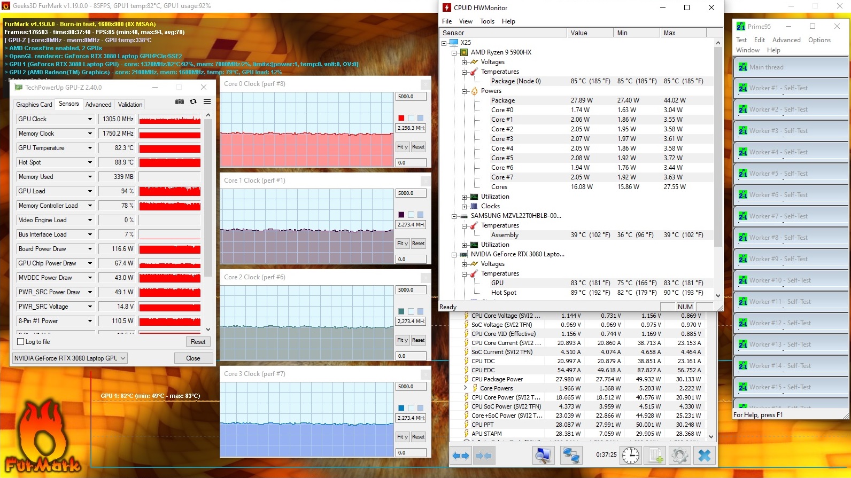The height and width of the screenshot is (478, 851).
Task: Click Reset in Core 3 Clock graph
Action: [418, 437]
